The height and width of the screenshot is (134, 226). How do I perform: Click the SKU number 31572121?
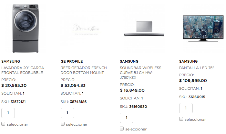[x=18, y=102]
